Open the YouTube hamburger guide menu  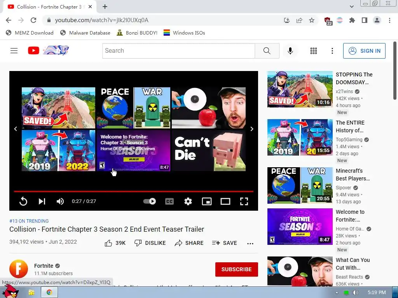tap(14, 51)
